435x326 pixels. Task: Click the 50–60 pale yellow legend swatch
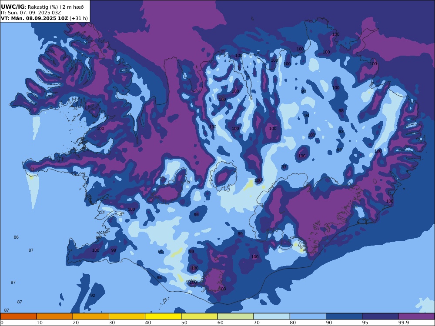(x=199, y=316)
